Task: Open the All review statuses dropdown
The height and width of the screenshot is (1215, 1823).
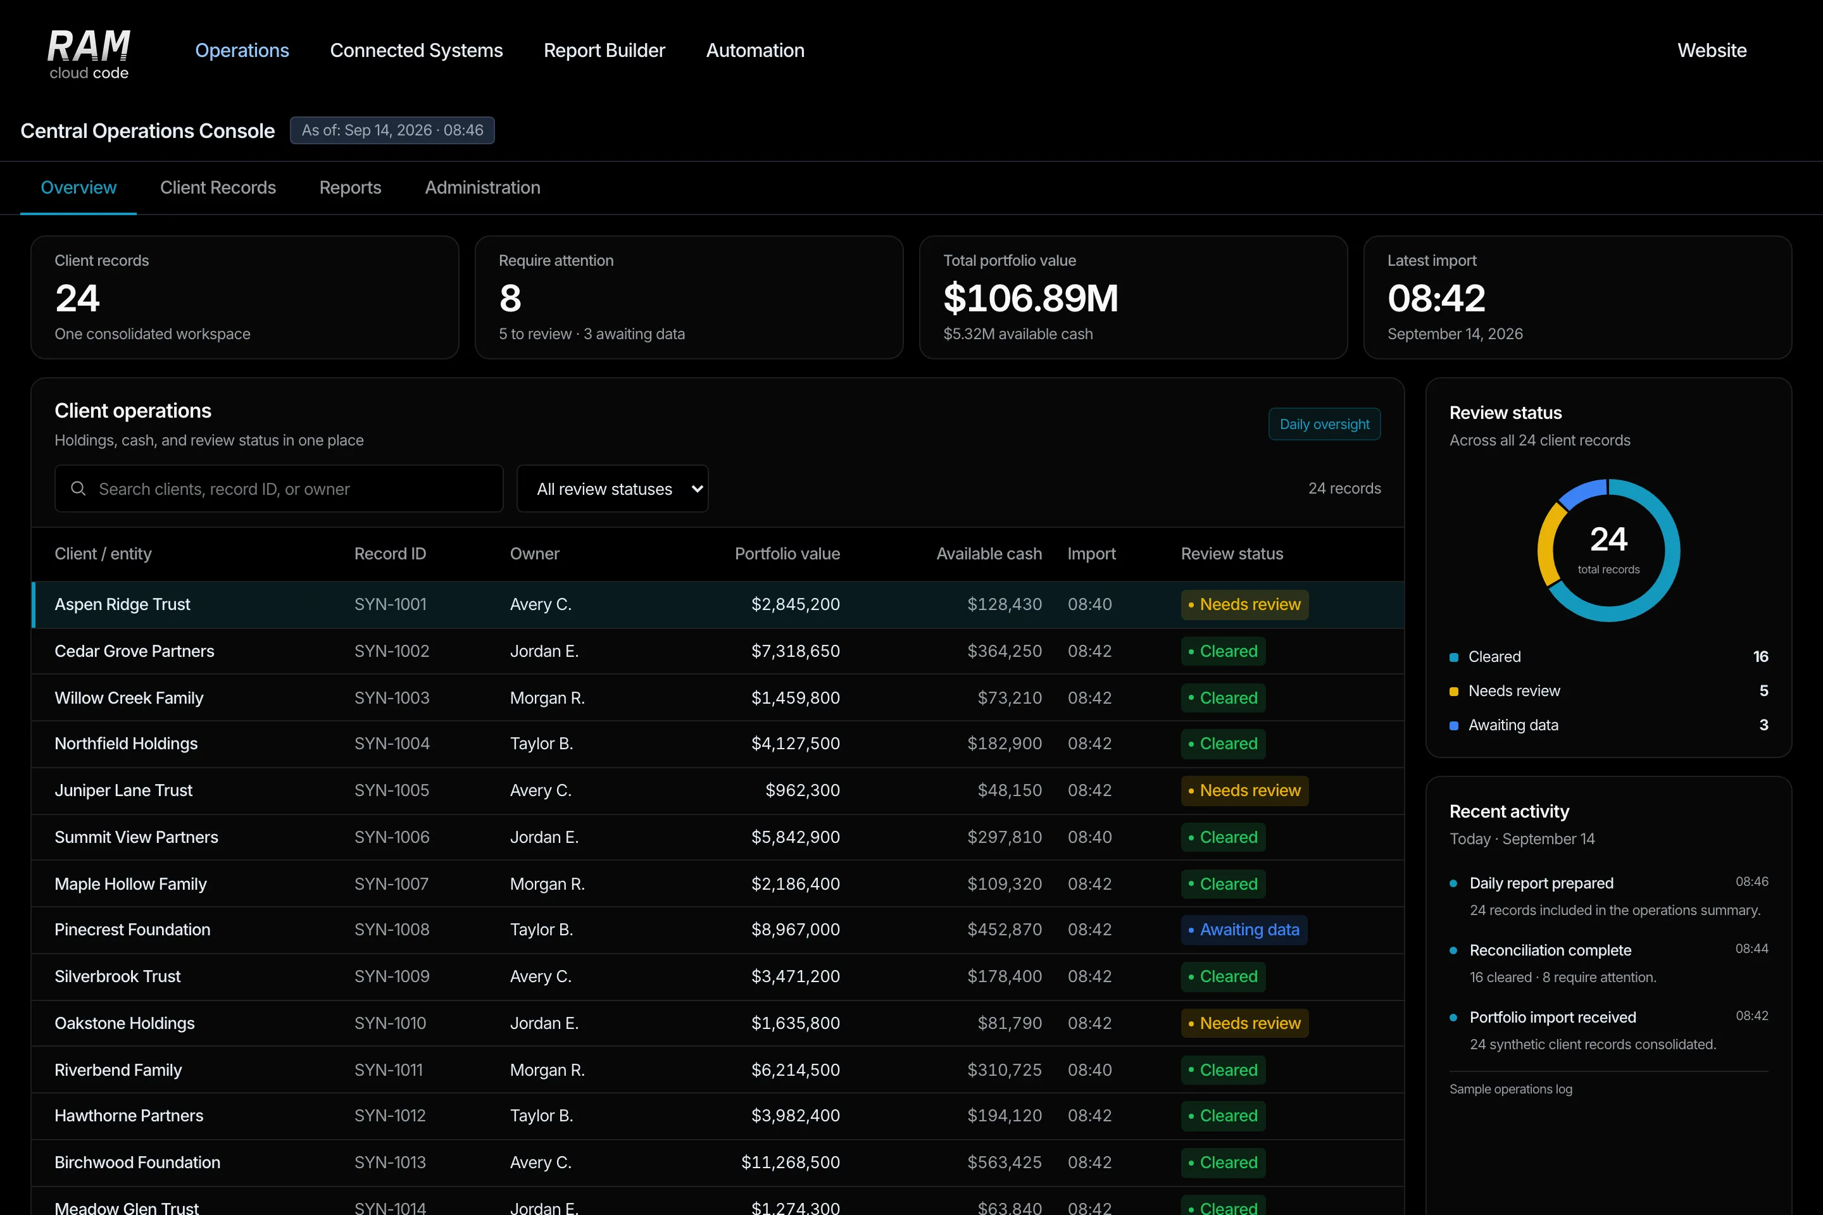Action: 612,488
